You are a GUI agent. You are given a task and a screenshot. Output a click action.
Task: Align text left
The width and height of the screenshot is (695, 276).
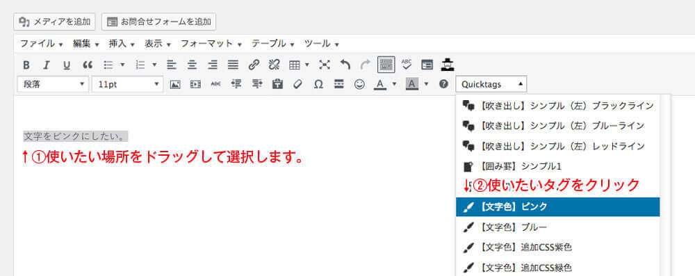pos(172,65)
